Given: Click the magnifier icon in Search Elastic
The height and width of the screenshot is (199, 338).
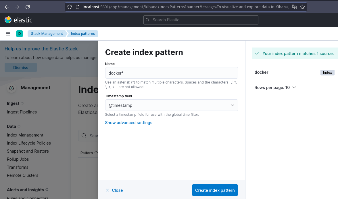Looking at the screenshot, I should click(x=147, y=20).
